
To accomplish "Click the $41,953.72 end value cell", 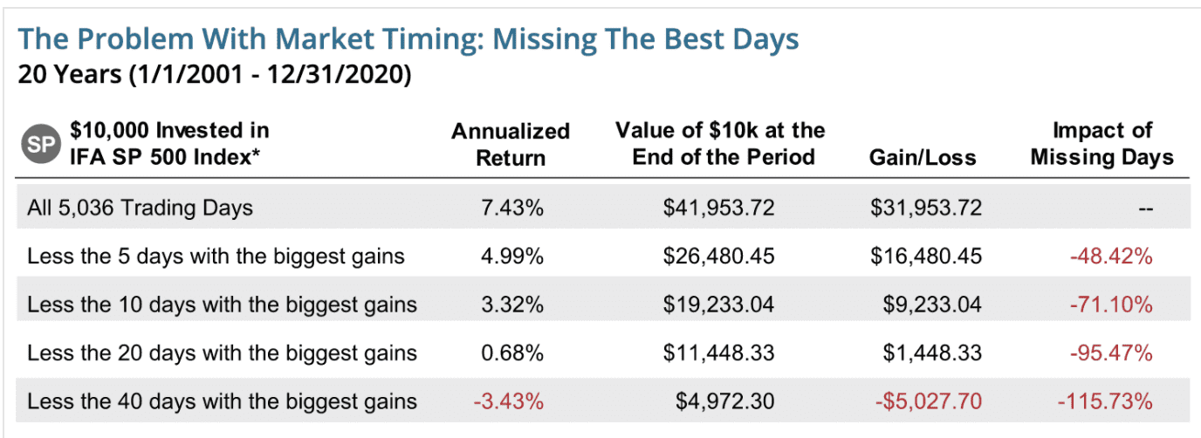I will [x=718, y=208].
